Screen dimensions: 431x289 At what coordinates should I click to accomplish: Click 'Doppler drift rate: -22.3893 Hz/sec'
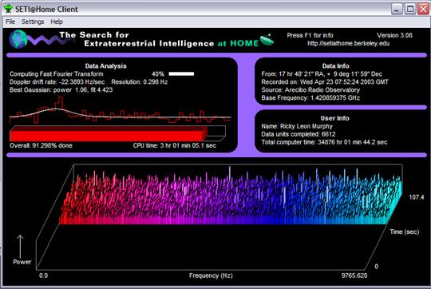pos(57,81)
